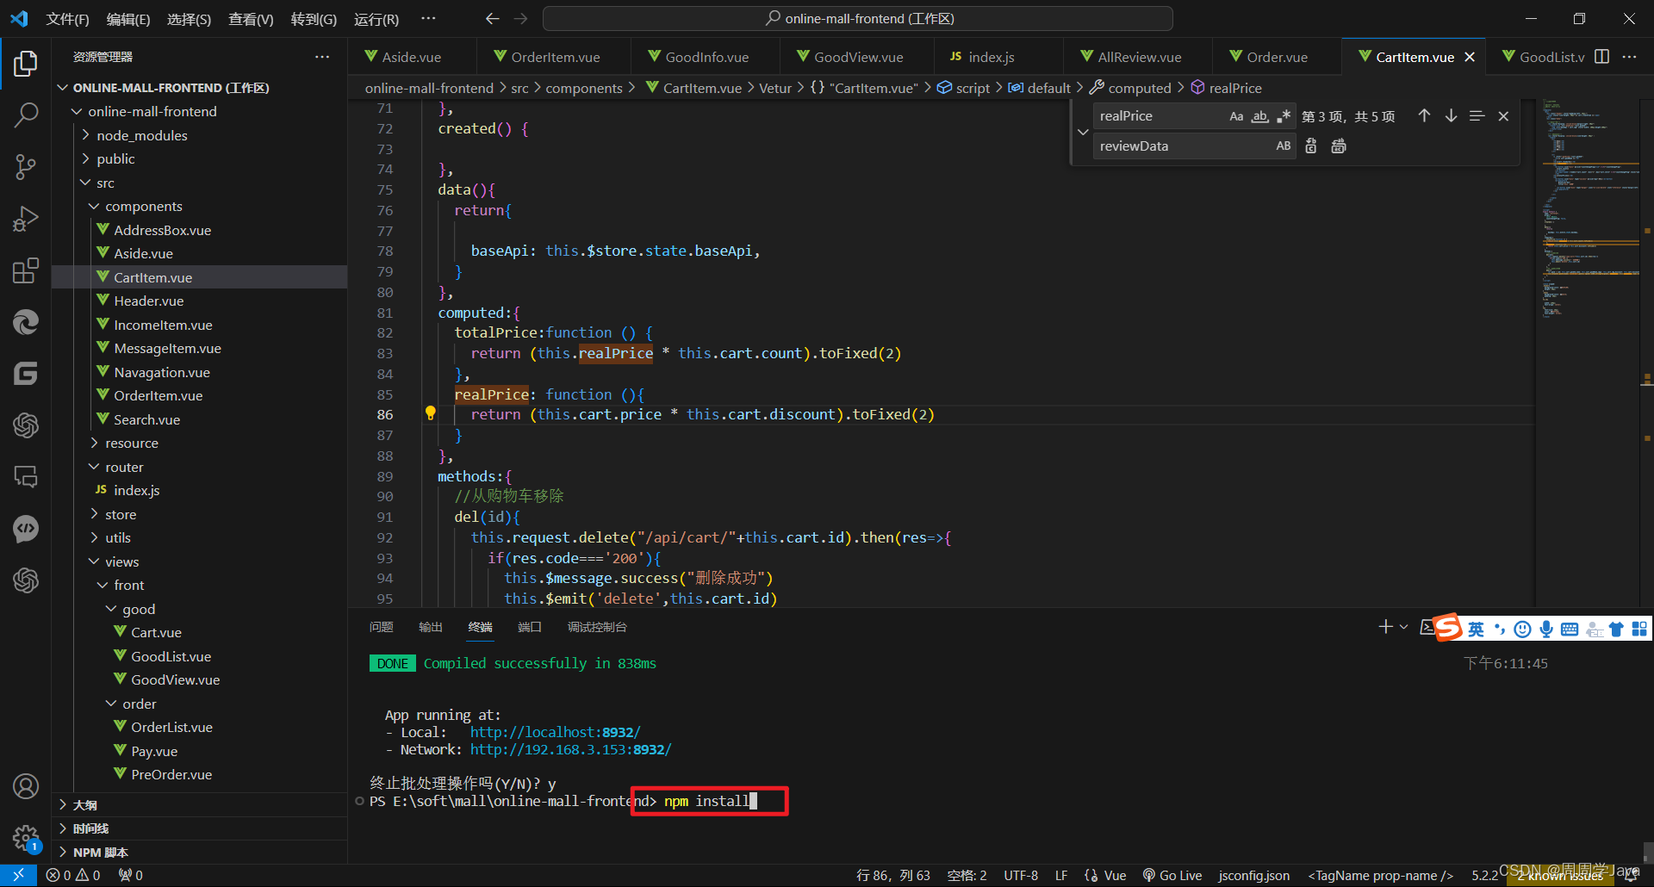This screenshot has height=887, width=1654.
Task: Open the Manage gear icon
Action: click(x=26, y=837)
